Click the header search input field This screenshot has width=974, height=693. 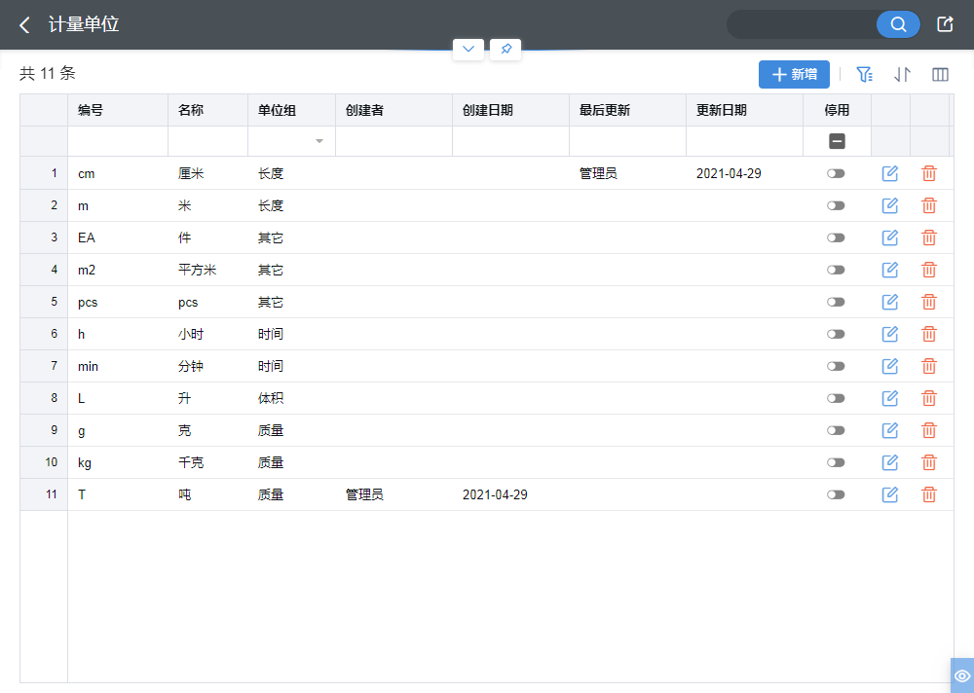coord(802,24)
